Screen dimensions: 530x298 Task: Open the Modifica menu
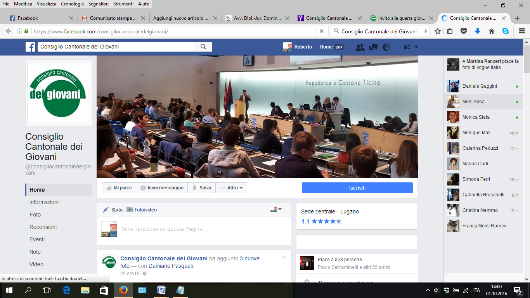23,4
